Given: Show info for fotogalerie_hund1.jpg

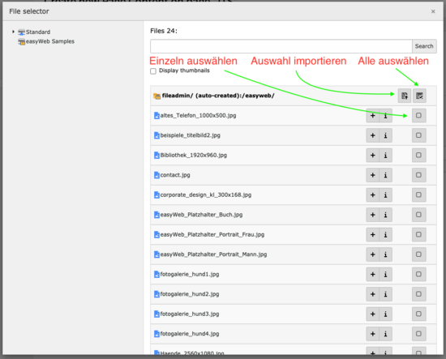Looking at the screenshot, I should [386, 274].
